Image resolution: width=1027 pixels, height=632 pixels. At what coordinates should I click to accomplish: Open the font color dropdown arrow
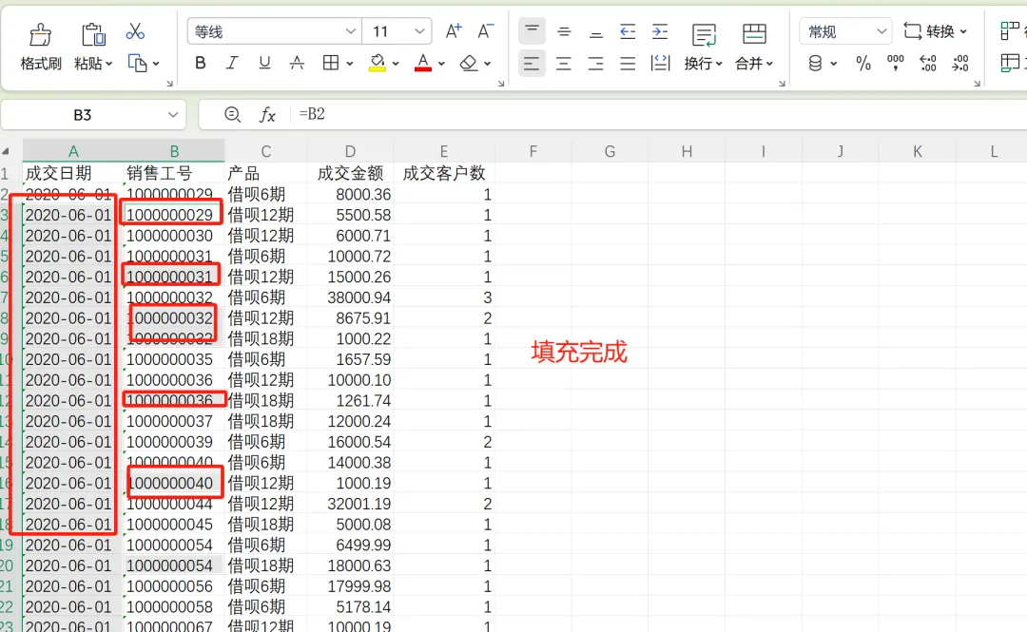pos(441,64)
